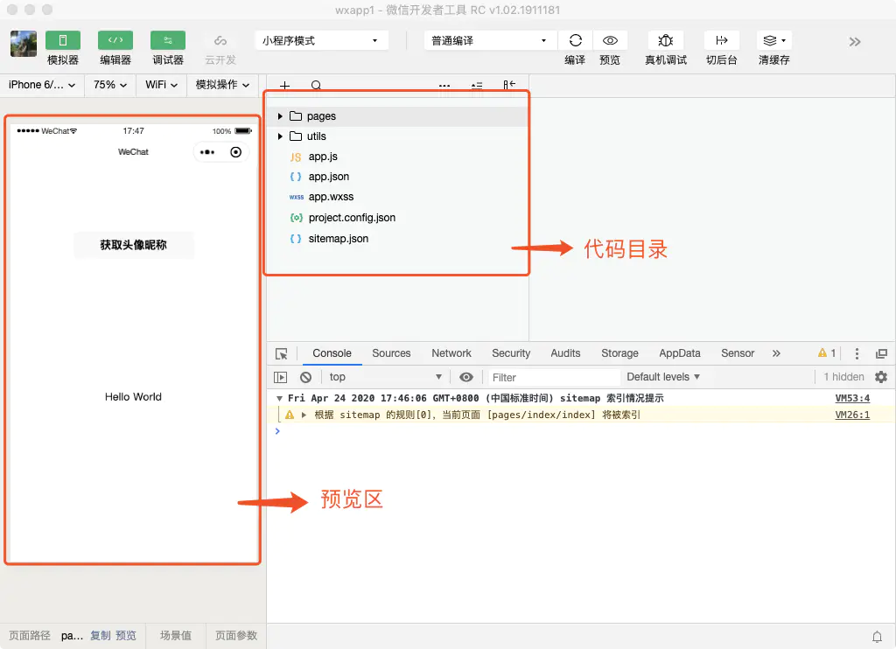The image size is (896, 649).
Task: Switch to the Audits tab
Action: pyautogui.click(x=566, y=353)
